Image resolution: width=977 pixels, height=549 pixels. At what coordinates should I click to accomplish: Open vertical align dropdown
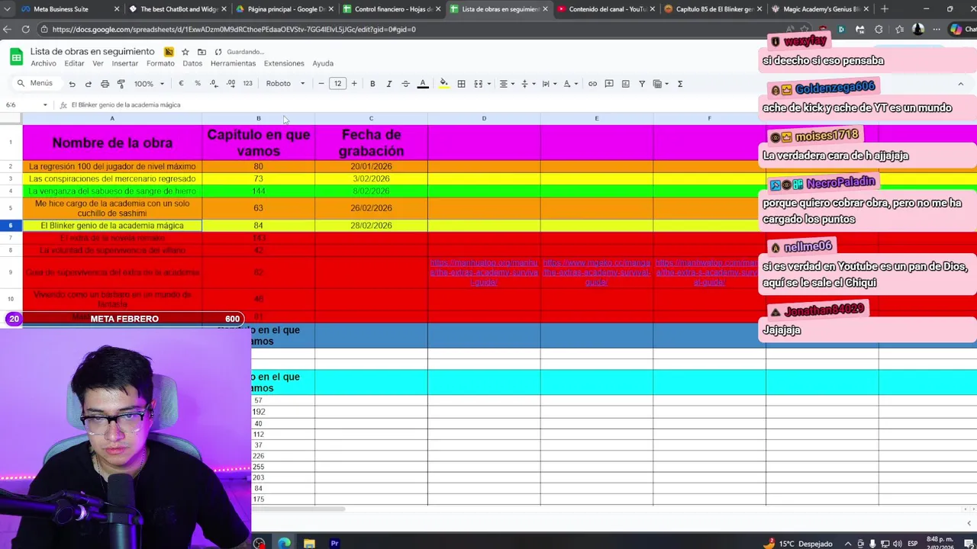coord(527,84)
